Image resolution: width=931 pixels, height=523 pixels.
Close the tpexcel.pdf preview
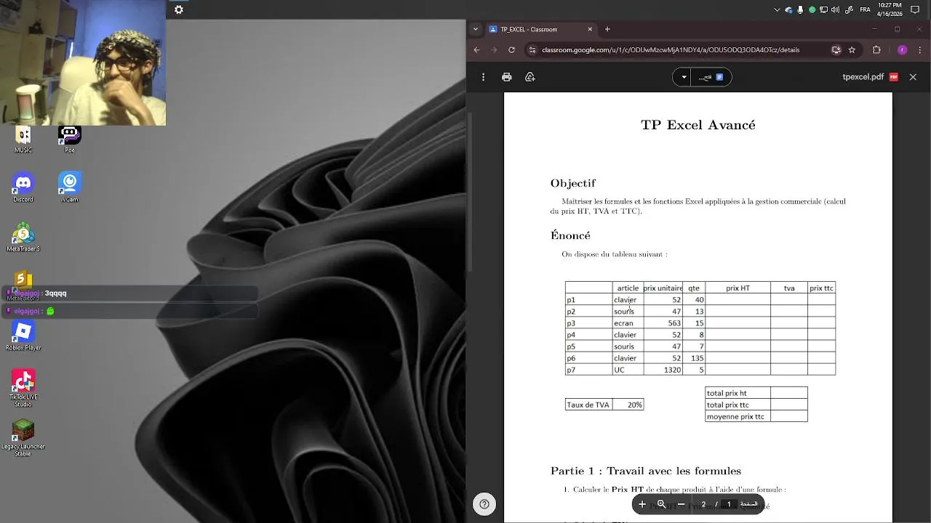(x=913, y=77)
